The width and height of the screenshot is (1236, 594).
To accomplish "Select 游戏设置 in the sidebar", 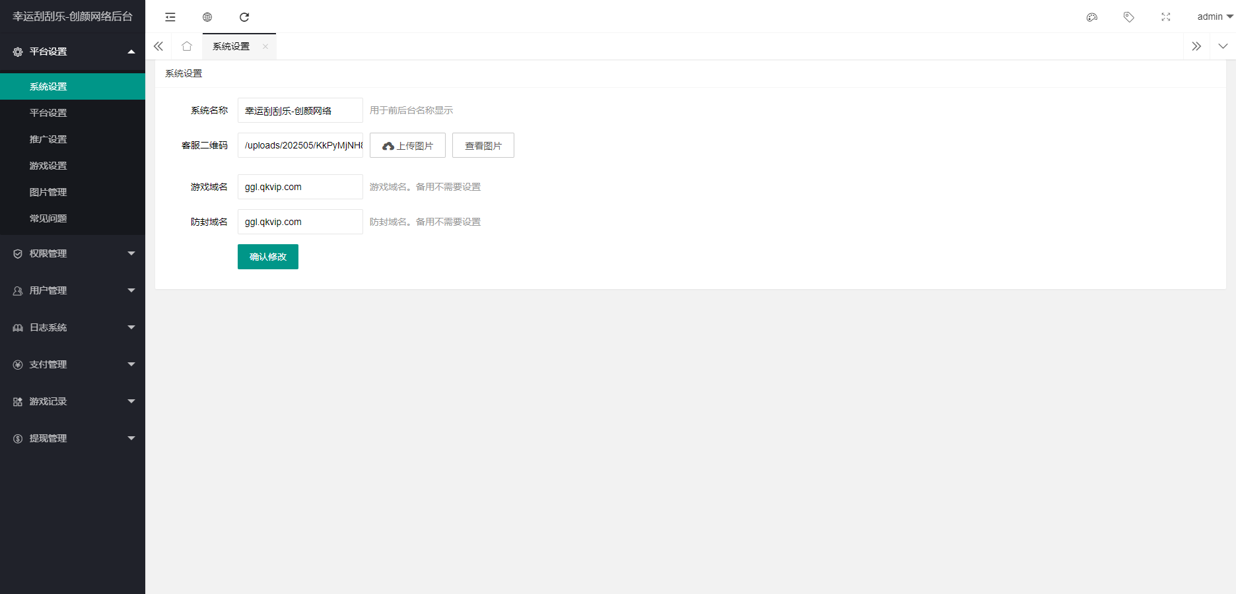I will click(48, 166).
